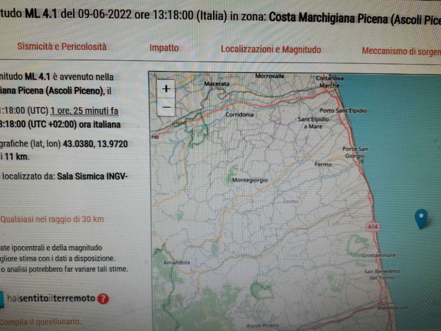Click Porto Sant'Elpidio label on map
This screenshot has height=331, width=441.
click(343, 111)
